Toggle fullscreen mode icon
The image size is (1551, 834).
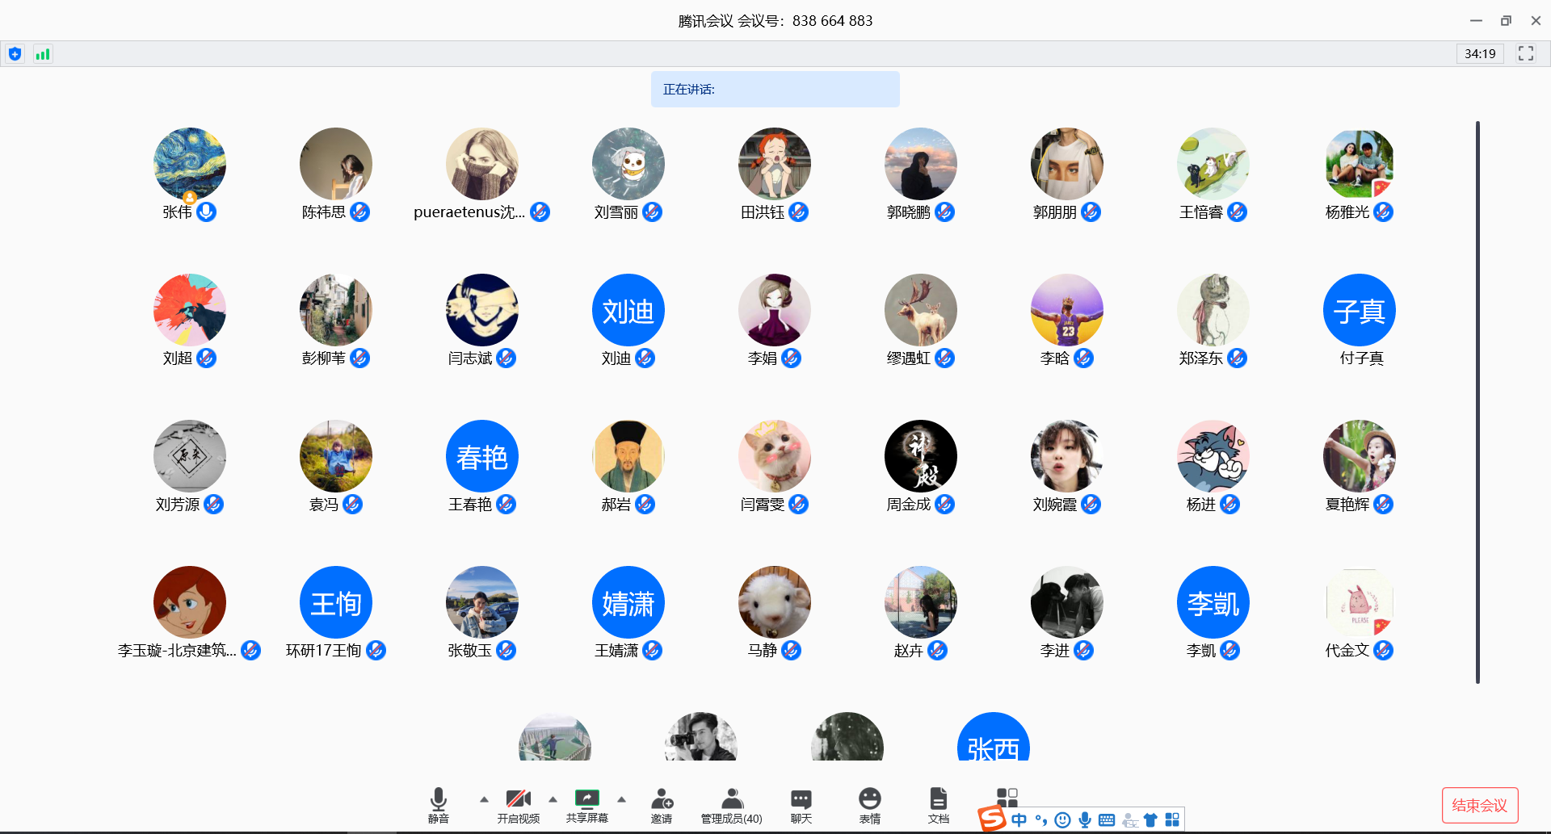[x=1525, y=53]
